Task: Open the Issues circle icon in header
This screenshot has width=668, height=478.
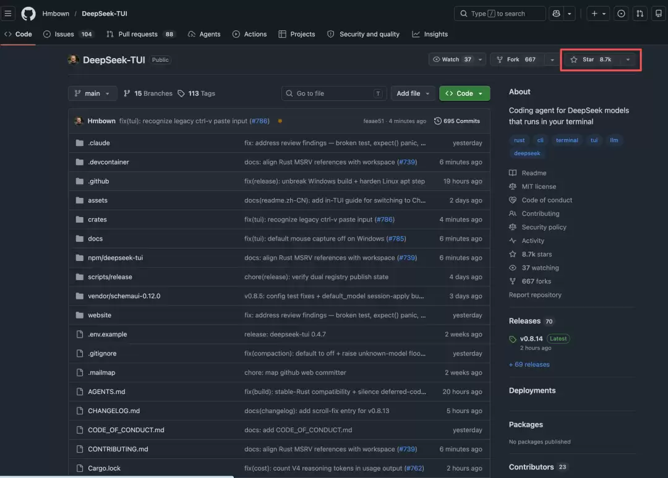Action: [621, 14]
